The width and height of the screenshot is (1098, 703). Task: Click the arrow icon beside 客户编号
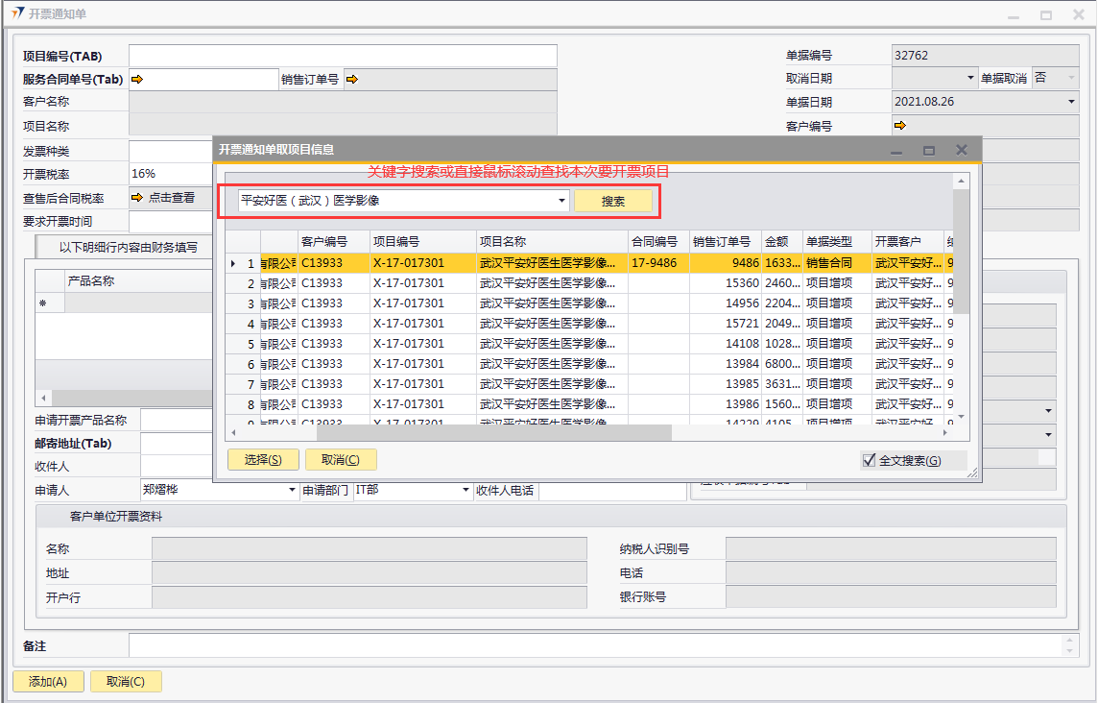coord(899,126)
